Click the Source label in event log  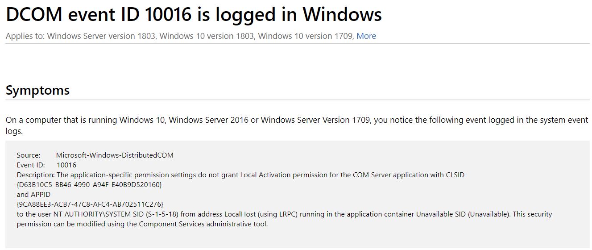[x=29, y=155]
